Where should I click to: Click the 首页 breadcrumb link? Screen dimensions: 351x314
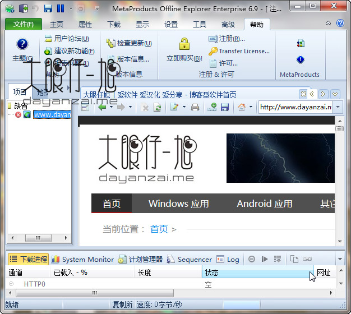coord(159,229)
